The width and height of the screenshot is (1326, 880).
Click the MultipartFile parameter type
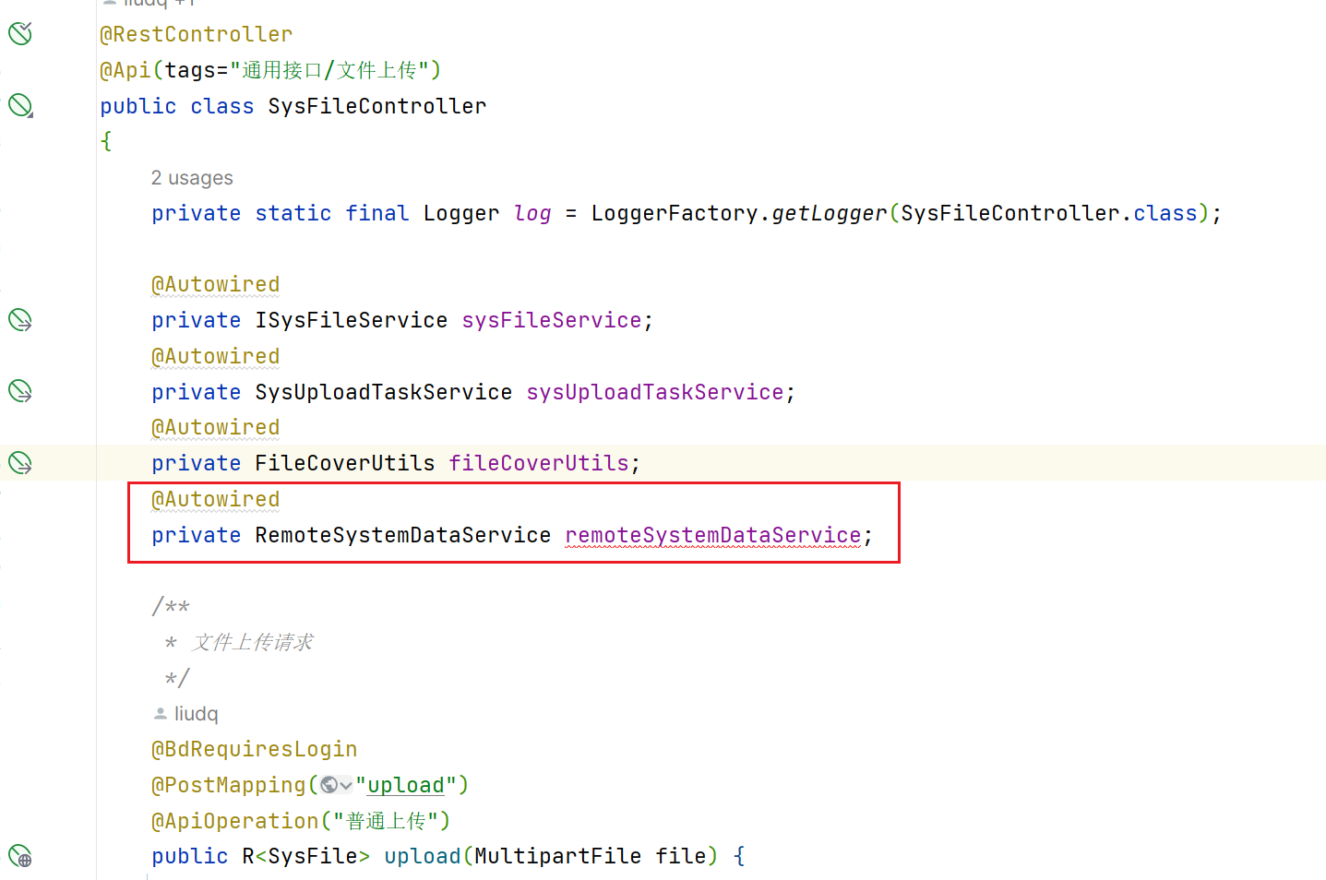[558, 856]
